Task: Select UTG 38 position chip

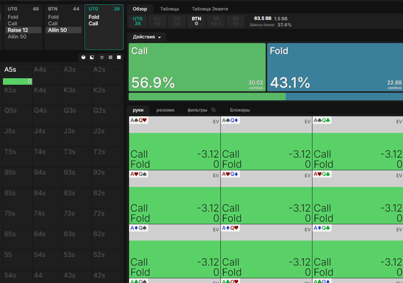Action: point(138,21)
